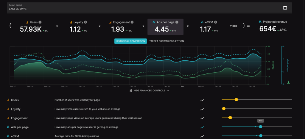Viewport: 305px width, 139px height.
Task: Click the eCPM slider handle
Action: point(261,136)
